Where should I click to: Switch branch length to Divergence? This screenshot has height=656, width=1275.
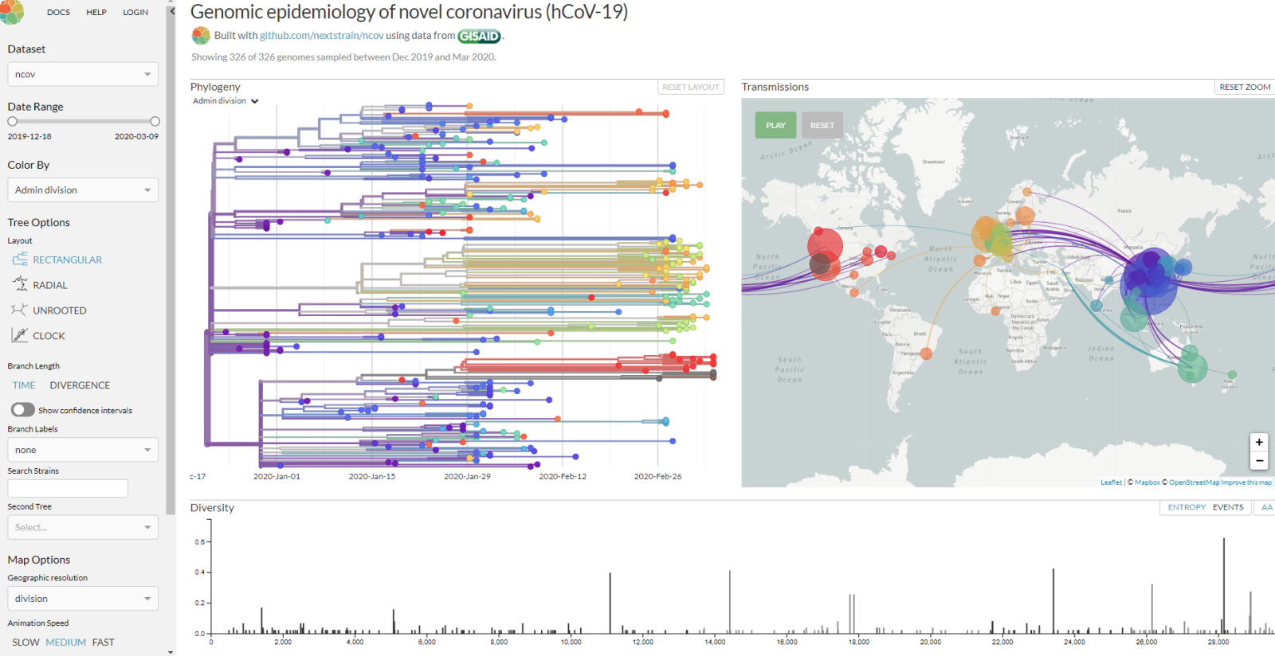click(x=80, y=385)
